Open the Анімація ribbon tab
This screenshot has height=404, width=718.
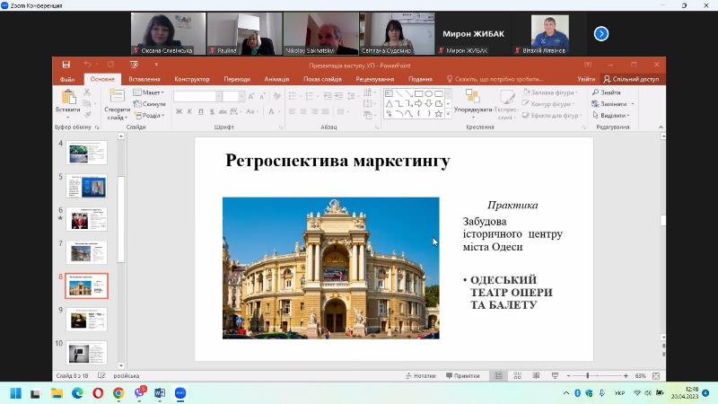tap(276, 79)
